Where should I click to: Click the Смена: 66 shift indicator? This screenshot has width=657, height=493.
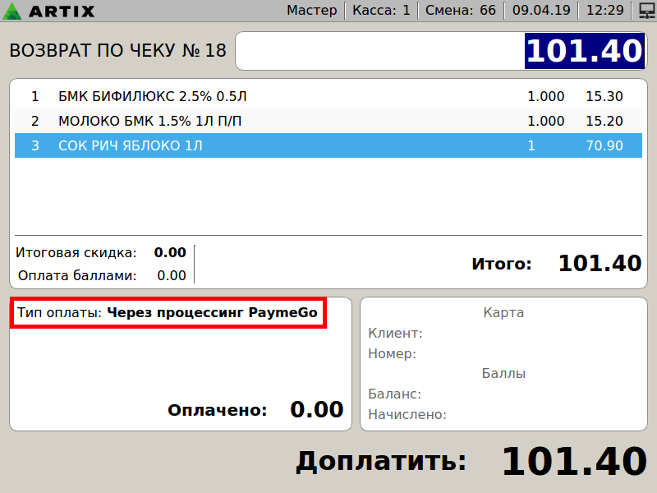pos(460,11)
